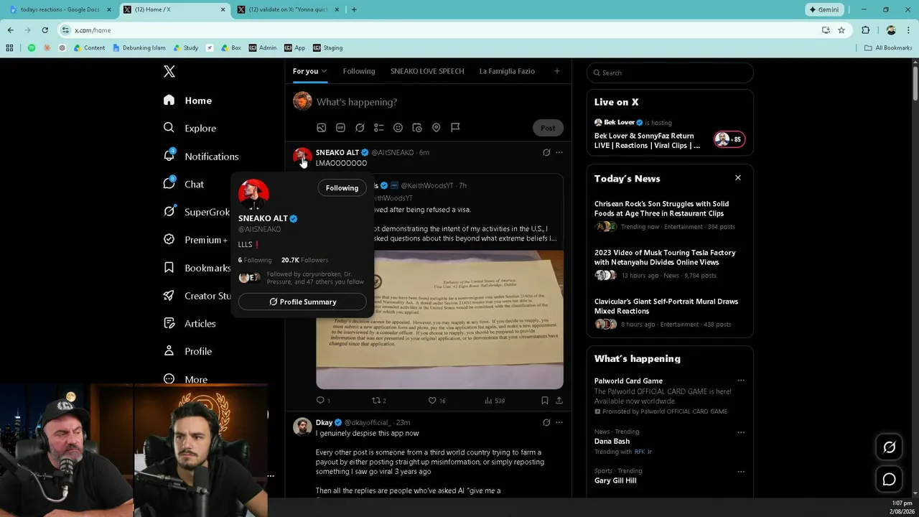Viewport: 919px width, 517px height.
Task: Expand the More menu in sidebar
Action: pyautogui.click(x=185, y=379)
